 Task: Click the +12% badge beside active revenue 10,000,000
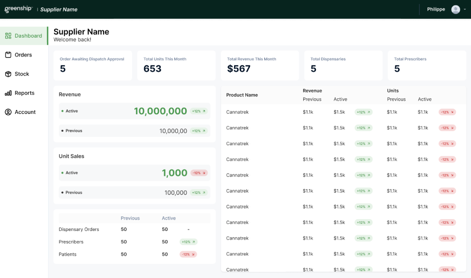tap(198, 111)
